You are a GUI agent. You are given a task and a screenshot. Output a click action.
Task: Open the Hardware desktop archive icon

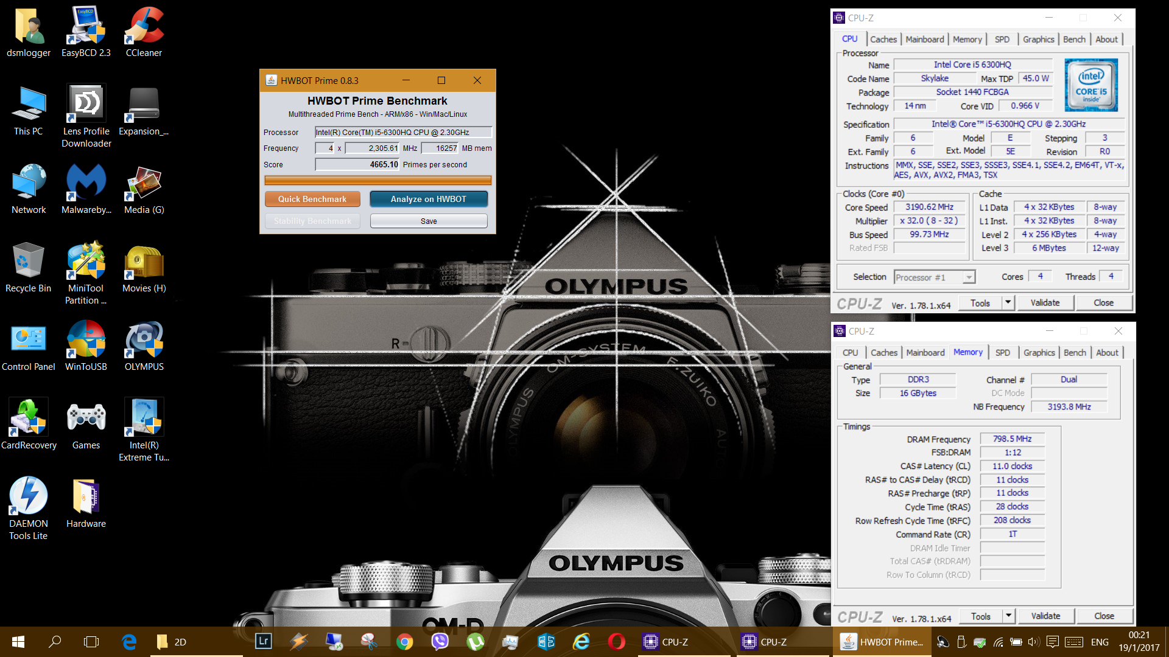tap(86, 504)
